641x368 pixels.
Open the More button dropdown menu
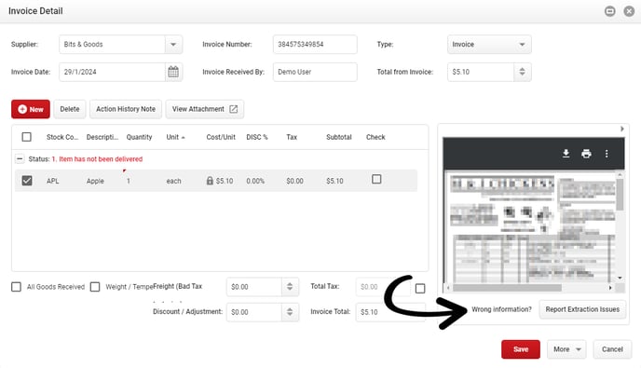coord(566,349)
